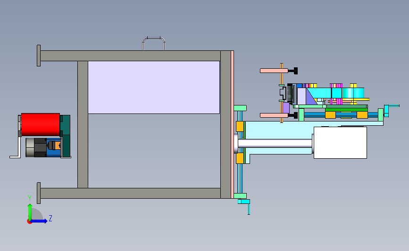Click the blue Z axis arrow of the triad
This screenshot has height=251, width=409.
tap(39, 221)
